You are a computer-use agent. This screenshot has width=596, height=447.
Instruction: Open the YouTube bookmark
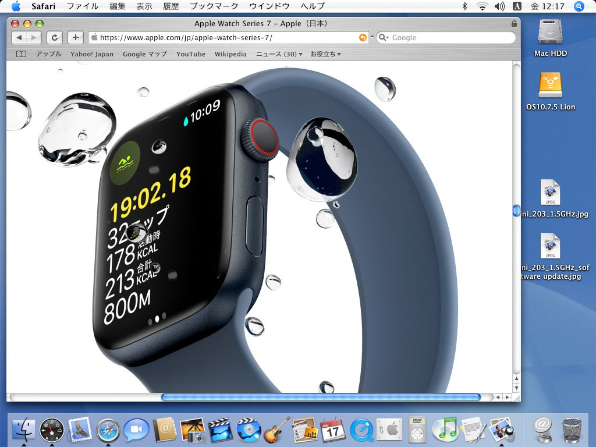tap(191, 54)
